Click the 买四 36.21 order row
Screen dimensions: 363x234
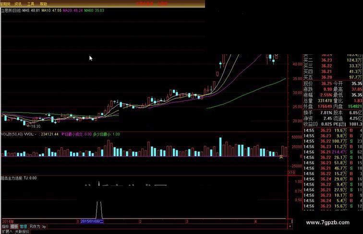coord(332,72)
